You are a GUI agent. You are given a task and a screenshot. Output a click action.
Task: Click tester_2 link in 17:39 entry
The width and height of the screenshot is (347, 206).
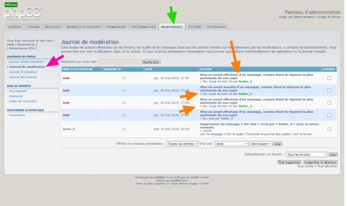click(245, 81)
